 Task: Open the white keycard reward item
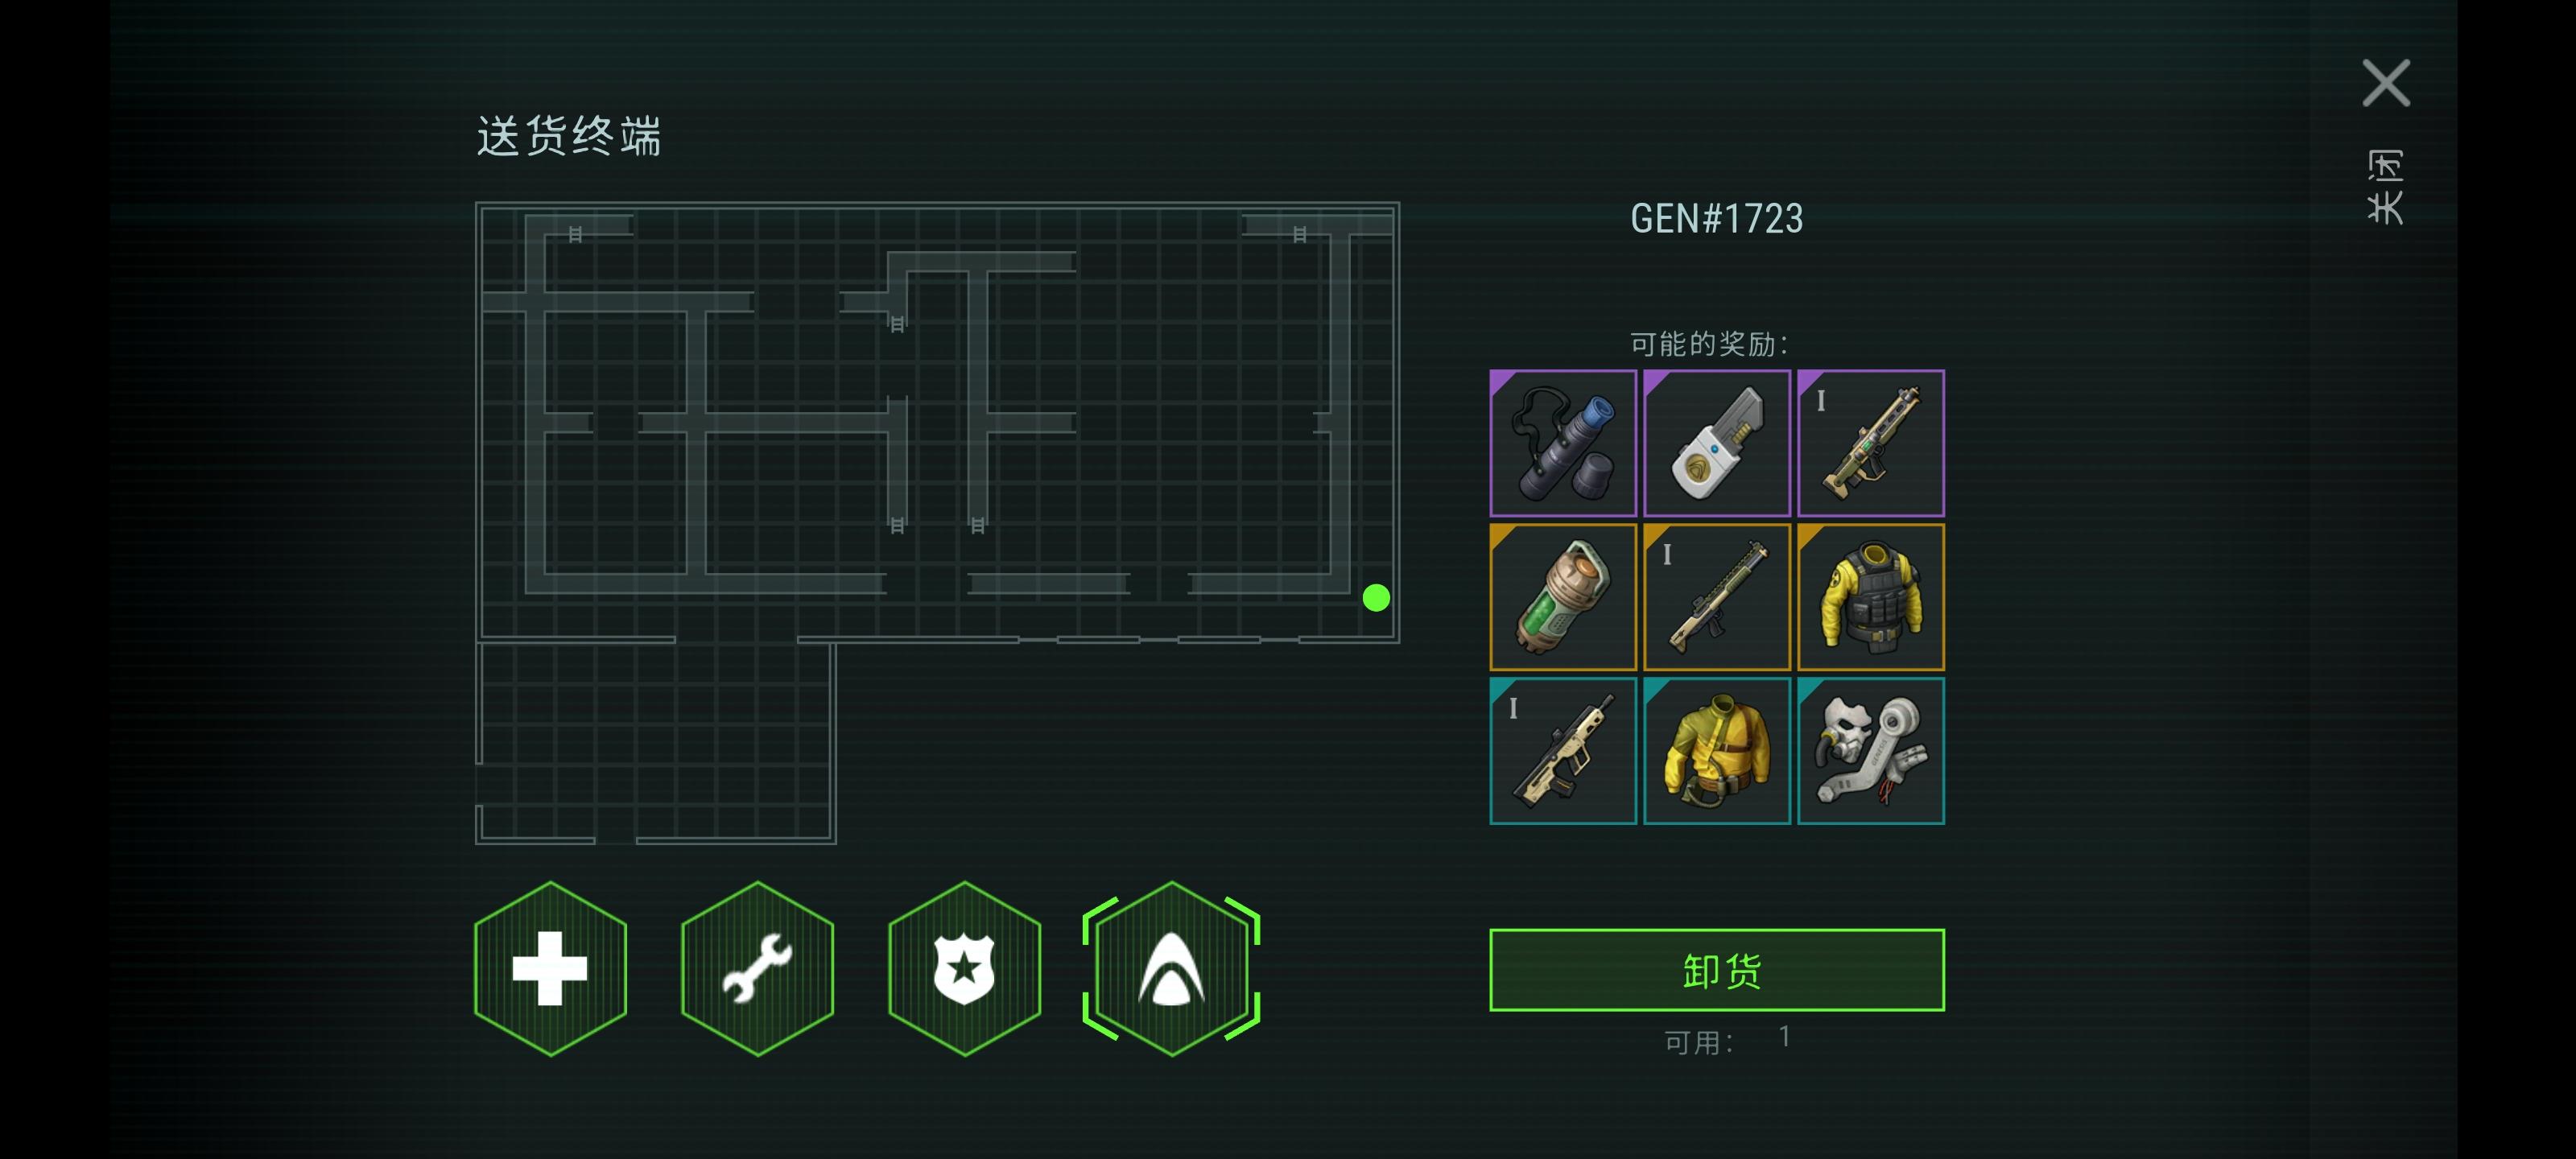click(1716, 443)
